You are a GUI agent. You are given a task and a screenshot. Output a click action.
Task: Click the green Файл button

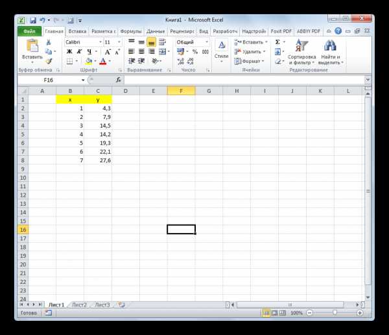pyautogui.click(x=29, y=31)
